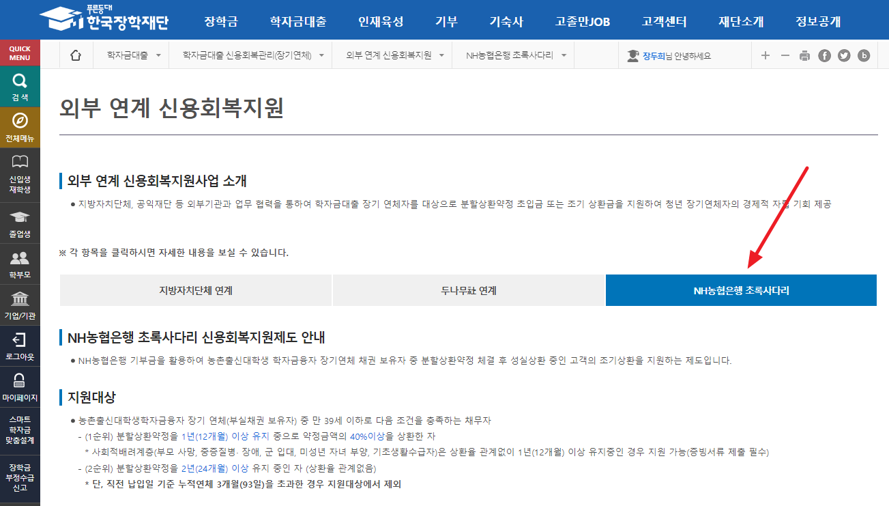Print the page with printer icon
This screenshot has height=506, width=889.
pyautogui.click(x=804, y=56)
